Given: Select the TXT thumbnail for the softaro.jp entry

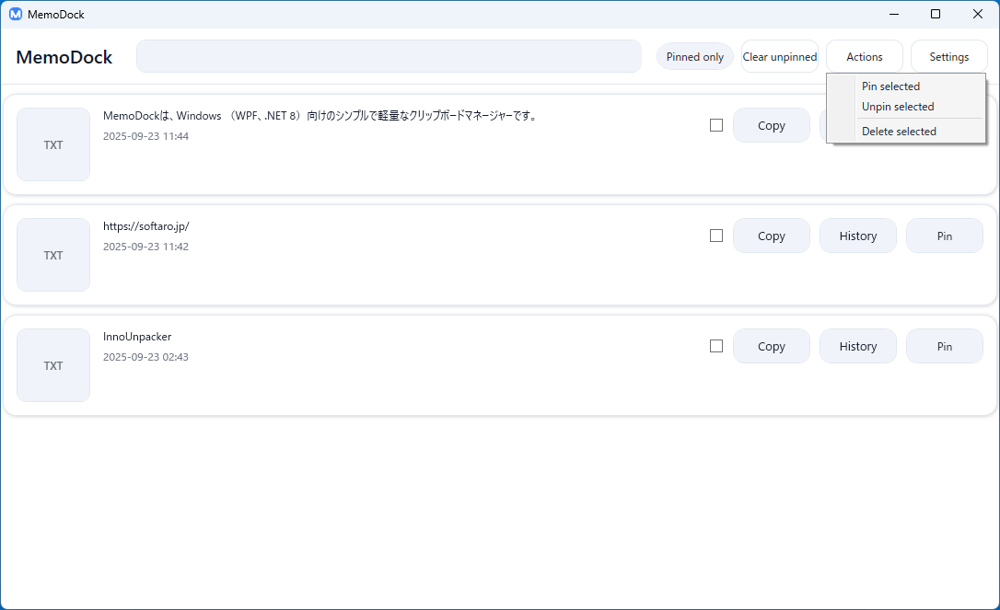Looking at the screenshot, I should point(53,255).
